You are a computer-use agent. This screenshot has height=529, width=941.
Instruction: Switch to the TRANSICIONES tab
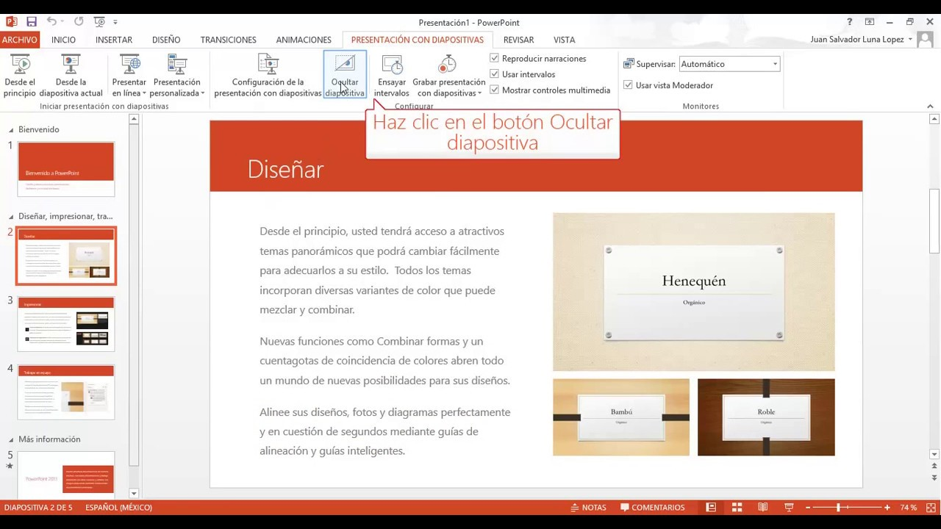(x=229, y=40)
